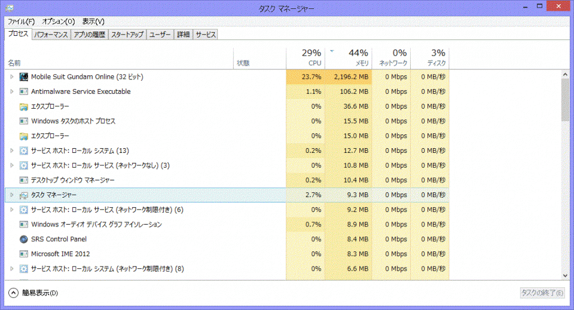Sort by the CPU 29% column header
Image resolution: width=574 pixels, height=310 pixels.
coord(306,59)
